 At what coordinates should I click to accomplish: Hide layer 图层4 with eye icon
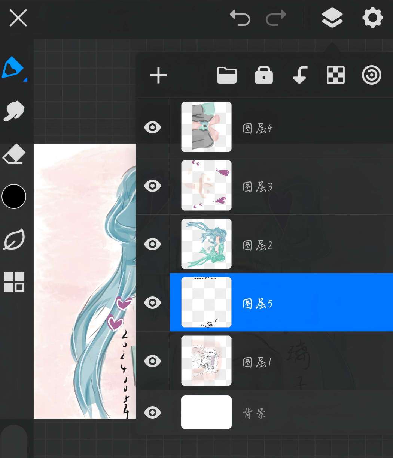tap(152, 127)
